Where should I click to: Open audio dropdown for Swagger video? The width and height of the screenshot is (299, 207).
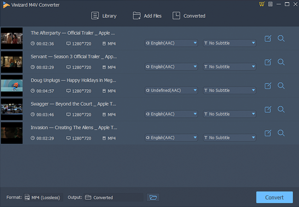click(171, 114)
